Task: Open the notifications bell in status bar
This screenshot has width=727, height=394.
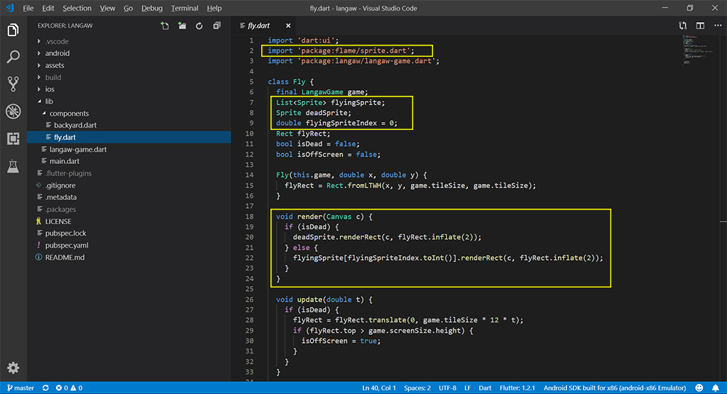Action: pyautogui.click(x=715, y=388)
